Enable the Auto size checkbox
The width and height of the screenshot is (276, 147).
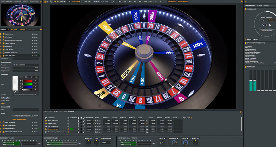coord(83,1)
